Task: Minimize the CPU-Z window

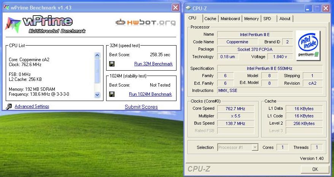Action: (x=308, y=8)
